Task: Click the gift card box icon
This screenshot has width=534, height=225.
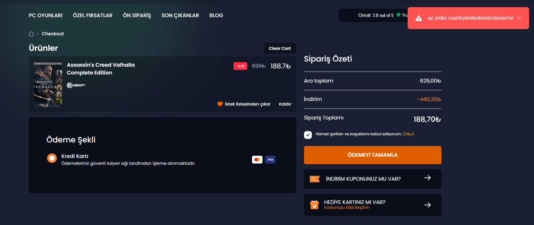Action: [x=314, y=205]
